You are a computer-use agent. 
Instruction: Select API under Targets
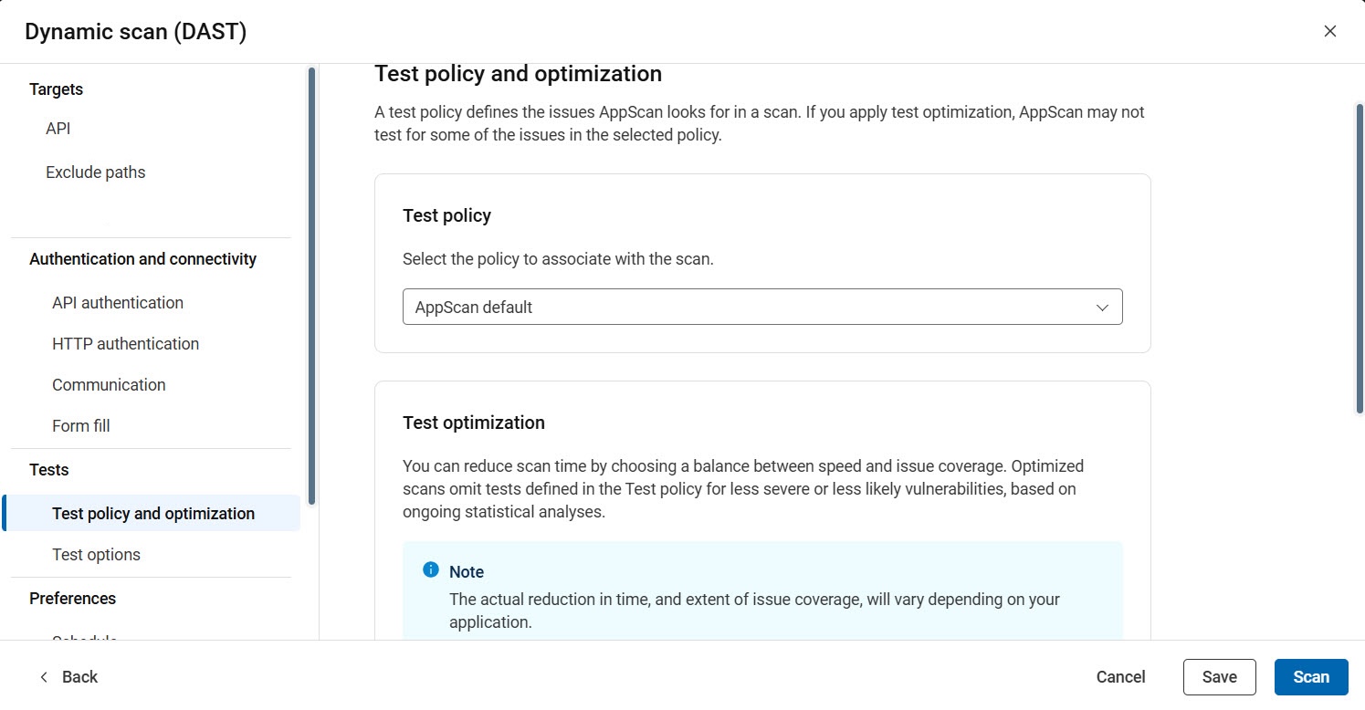pyautogui.click(x=58, y=128)
